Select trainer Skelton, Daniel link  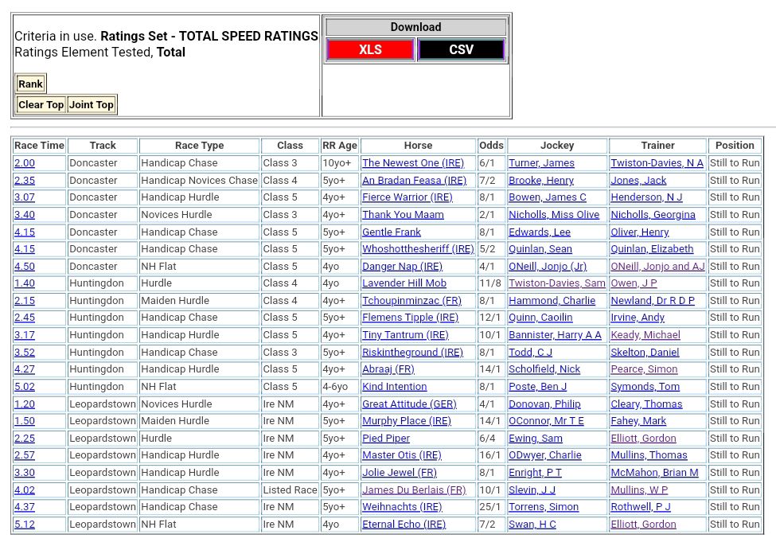tap(645, 353)
